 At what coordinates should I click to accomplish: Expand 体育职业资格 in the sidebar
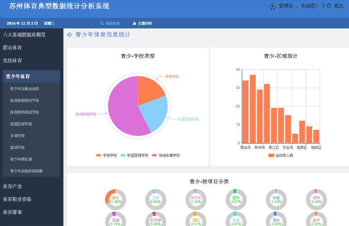click(17, 199)
